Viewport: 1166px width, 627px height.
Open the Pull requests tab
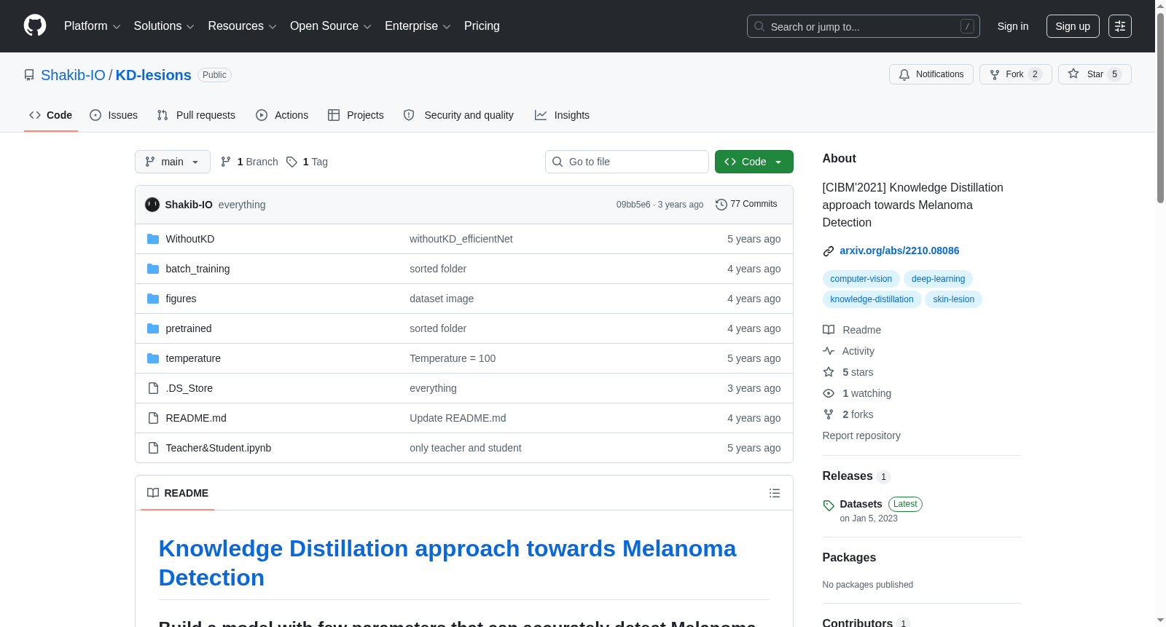click(196, 115)
